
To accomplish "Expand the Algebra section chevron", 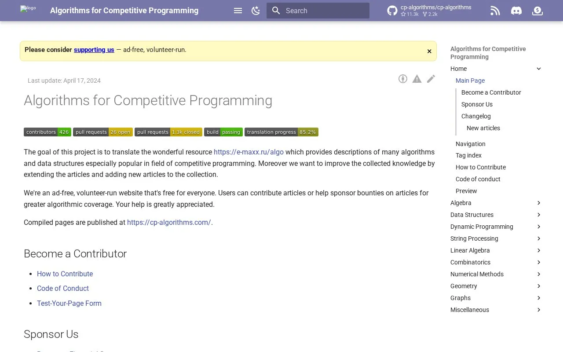I will point(539,203).
